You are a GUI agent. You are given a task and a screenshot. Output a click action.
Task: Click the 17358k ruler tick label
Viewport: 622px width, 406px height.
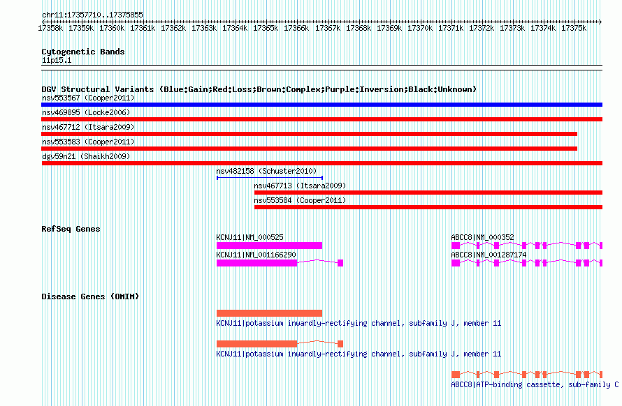pyautogui.click(x=50, y=28)
